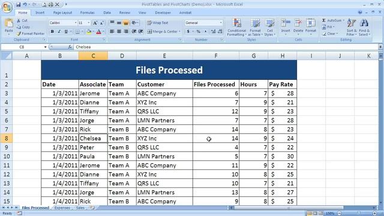
Task: Open the Fill dropdown
Action: tap(328, 27)
